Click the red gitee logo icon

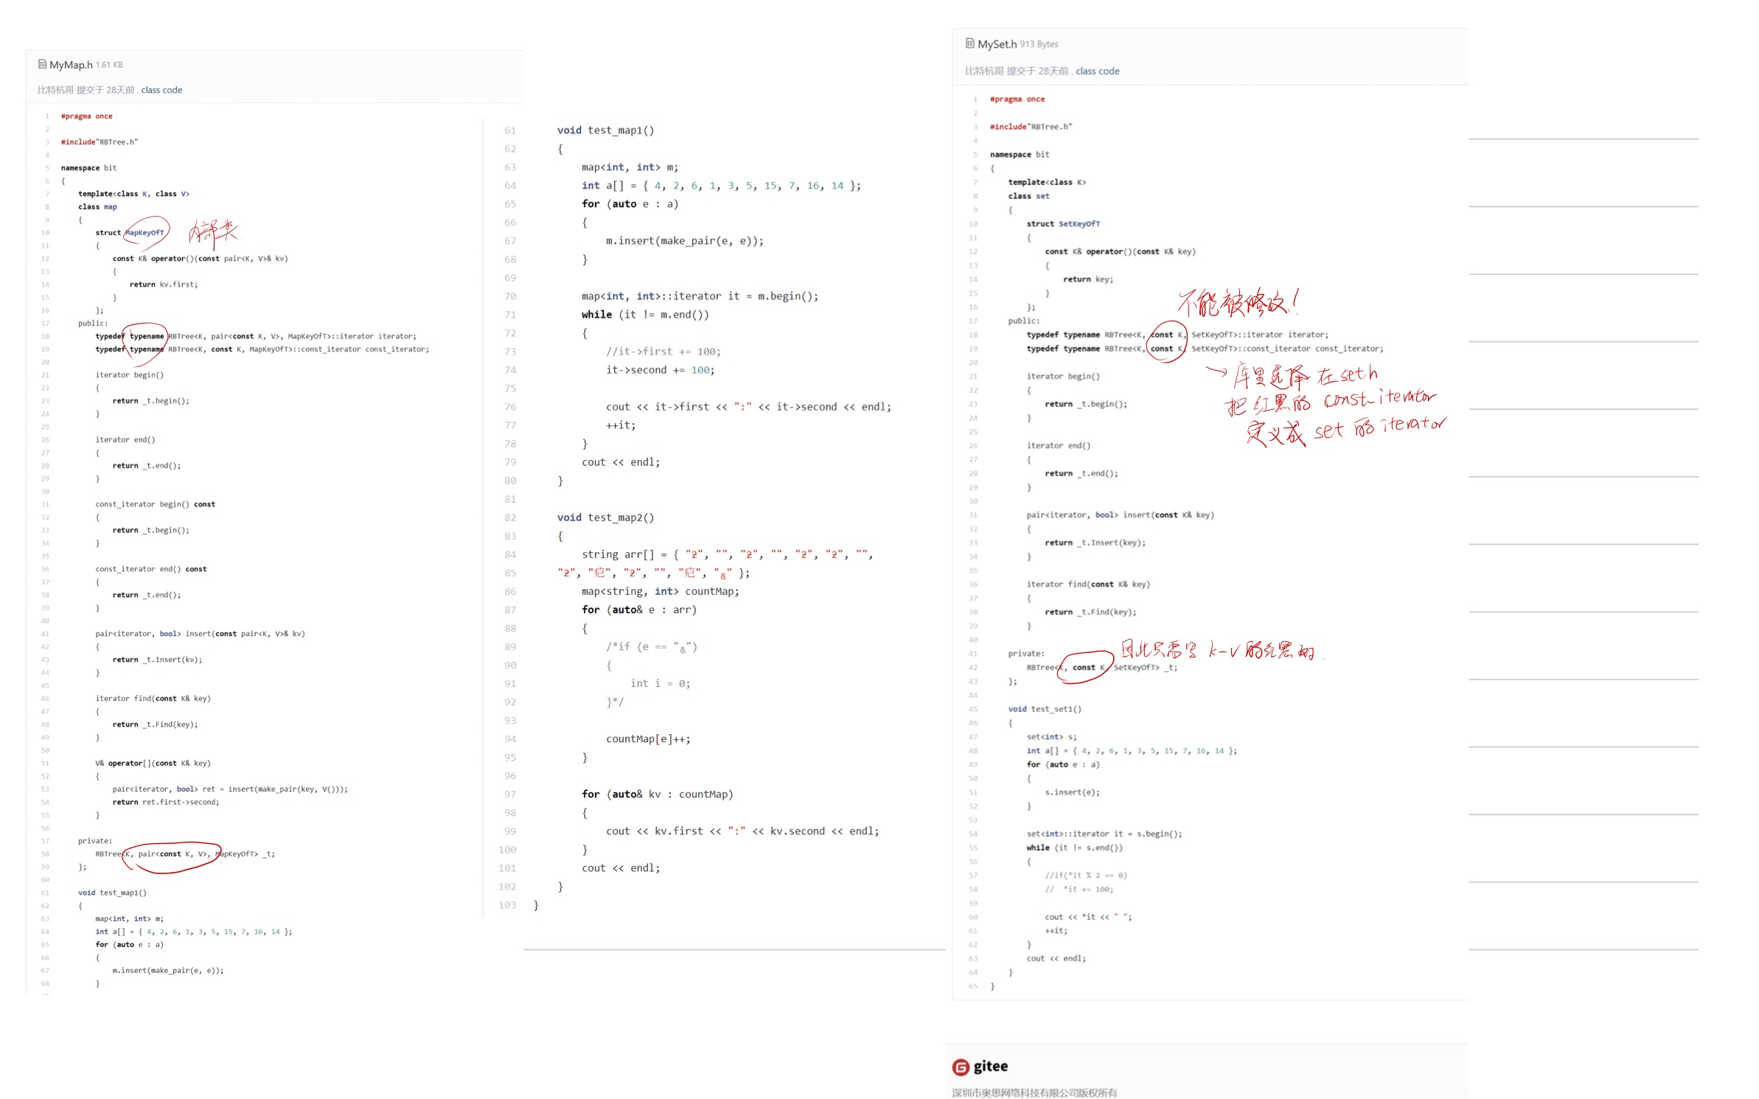point(961,1067)
